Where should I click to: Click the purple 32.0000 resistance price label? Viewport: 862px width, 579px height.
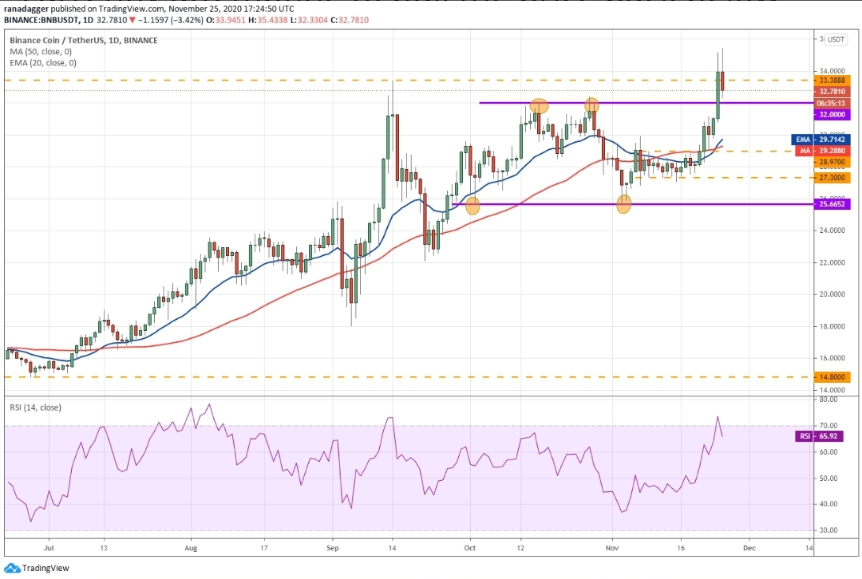[832, 115]
